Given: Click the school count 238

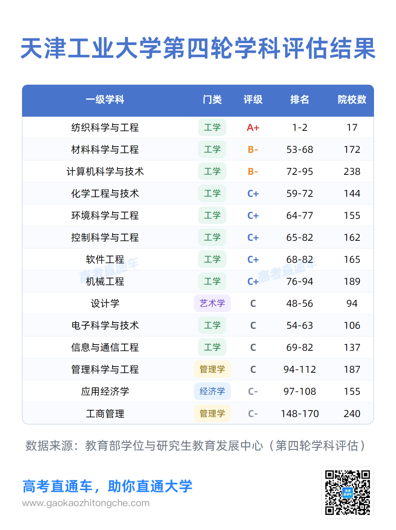Looking at the screenshot, I should pos(352,172).
